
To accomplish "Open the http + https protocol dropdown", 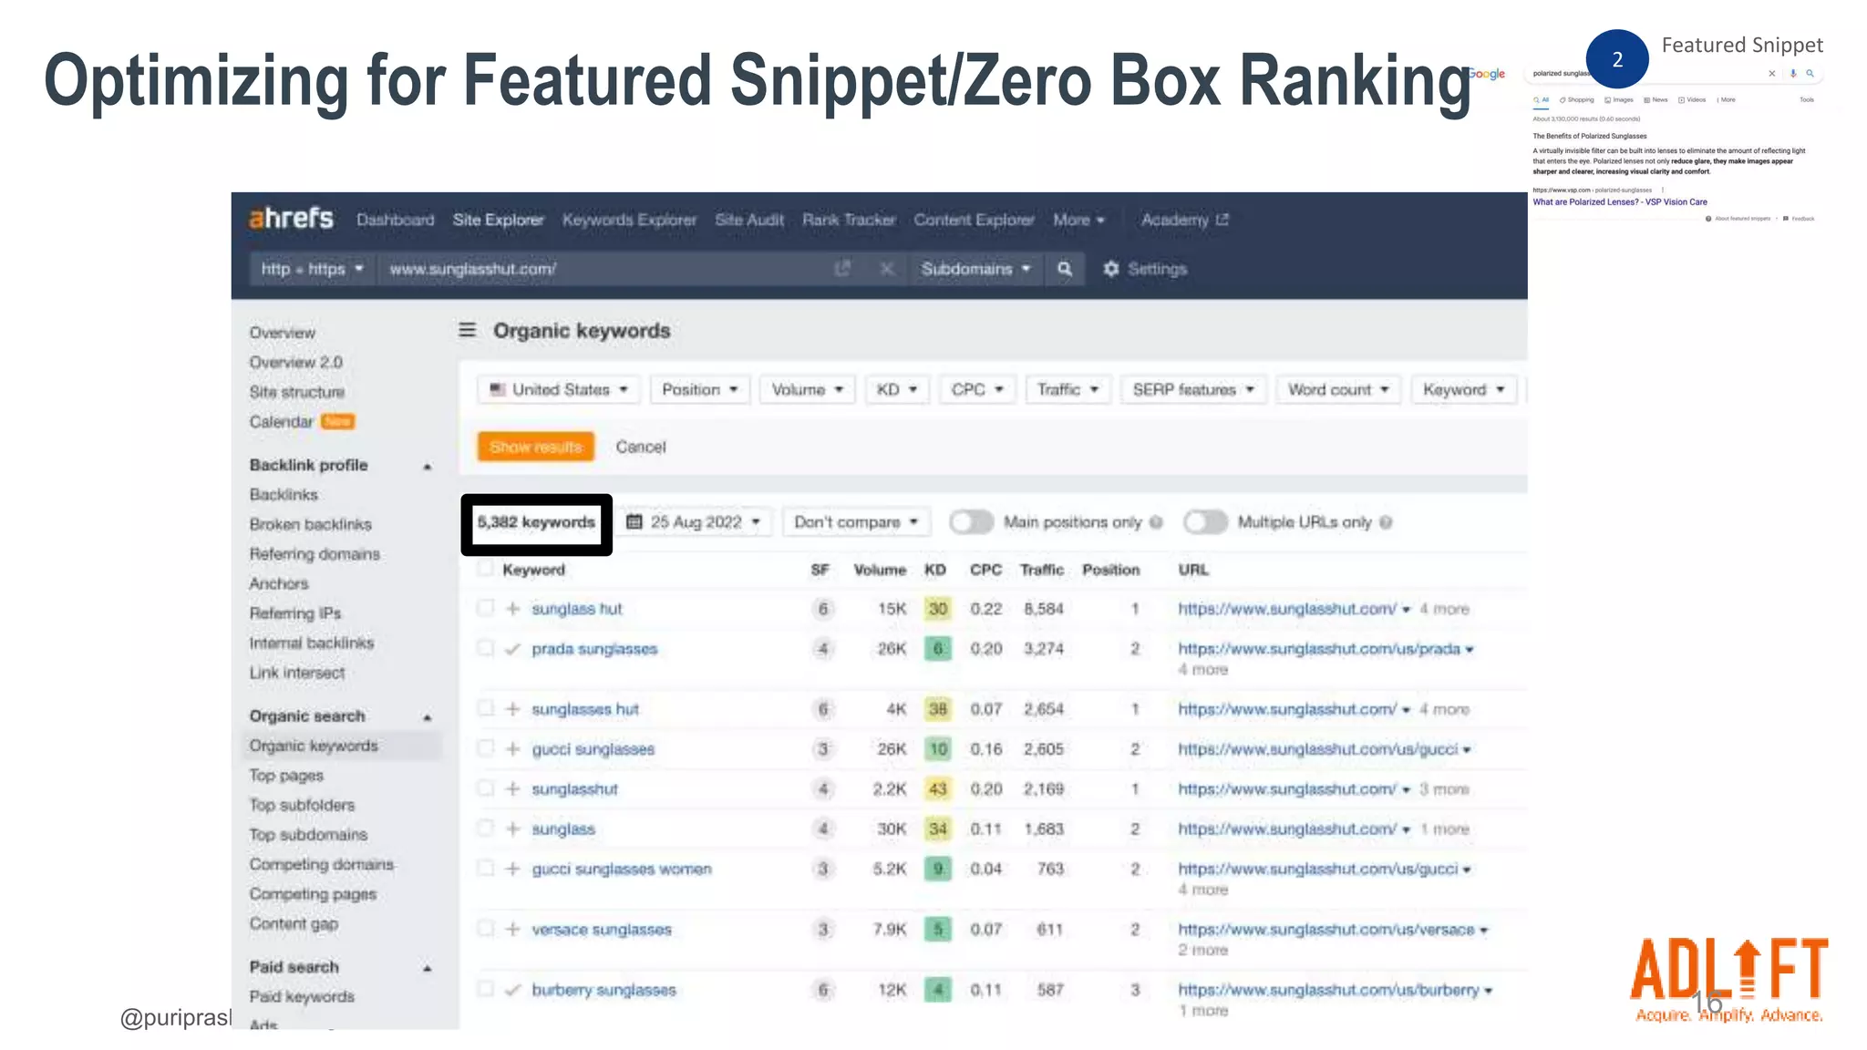I will [x=312, y=269].
